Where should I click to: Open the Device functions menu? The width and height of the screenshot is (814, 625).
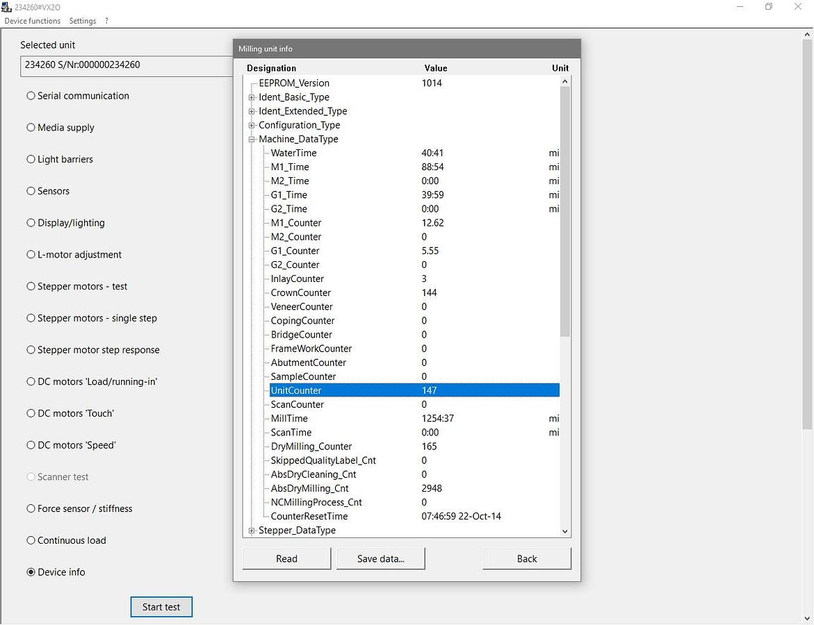coord(33,21)
